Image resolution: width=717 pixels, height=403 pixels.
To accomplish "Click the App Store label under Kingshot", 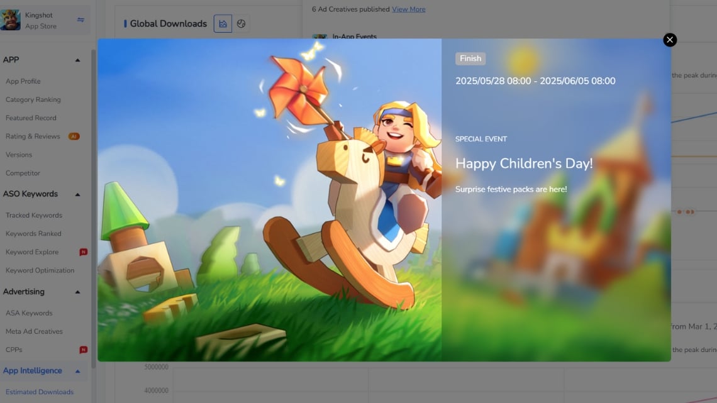I will pos(41,26).
